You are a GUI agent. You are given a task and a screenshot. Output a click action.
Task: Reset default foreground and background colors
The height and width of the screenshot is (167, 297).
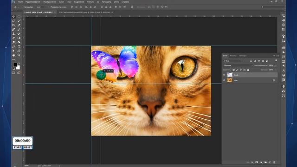tap(13, 69)
